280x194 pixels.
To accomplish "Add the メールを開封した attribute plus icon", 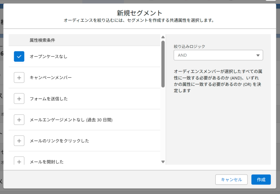I will 19,161.
